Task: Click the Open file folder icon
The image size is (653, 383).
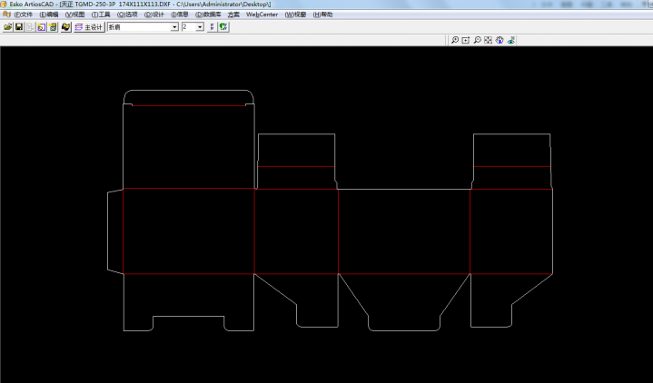Action: [x=7, y=27]
